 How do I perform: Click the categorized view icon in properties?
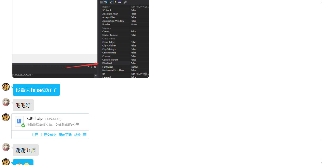click(x=102, y=2)
